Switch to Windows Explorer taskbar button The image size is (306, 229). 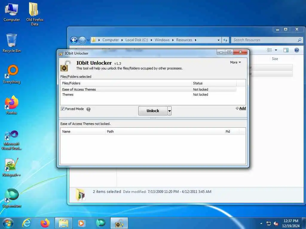(x=64, y=223)
